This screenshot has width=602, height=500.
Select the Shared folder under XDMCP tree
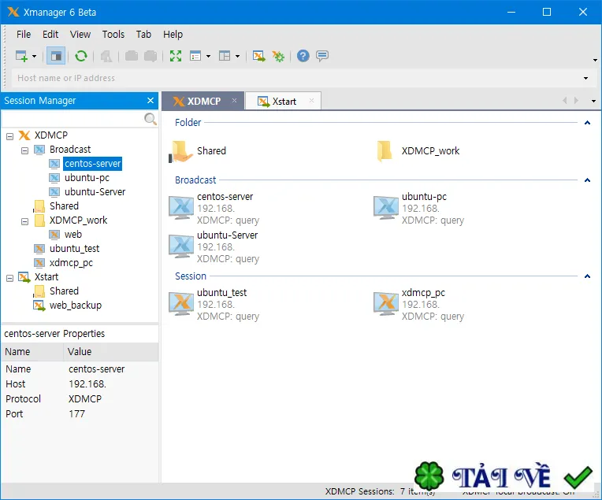click(x=64, y=206)
